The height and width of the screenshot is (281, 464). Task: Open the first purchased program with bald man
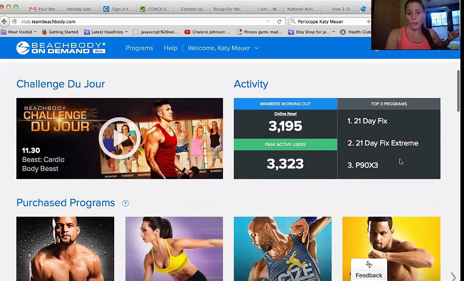(x=65, y=249)
